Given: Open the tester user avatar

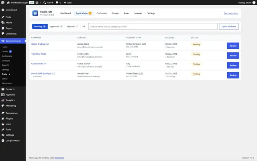Looking at the screenshot, I should coord(254,3).
